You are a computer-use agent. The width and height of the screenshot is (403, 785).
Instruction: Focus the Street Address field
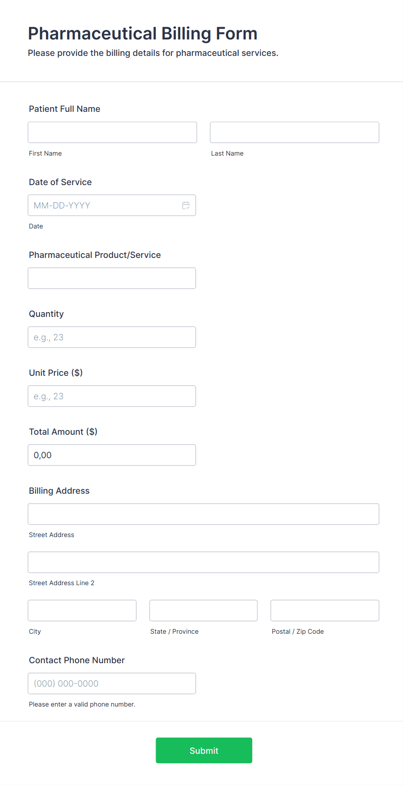click(203, 514)
